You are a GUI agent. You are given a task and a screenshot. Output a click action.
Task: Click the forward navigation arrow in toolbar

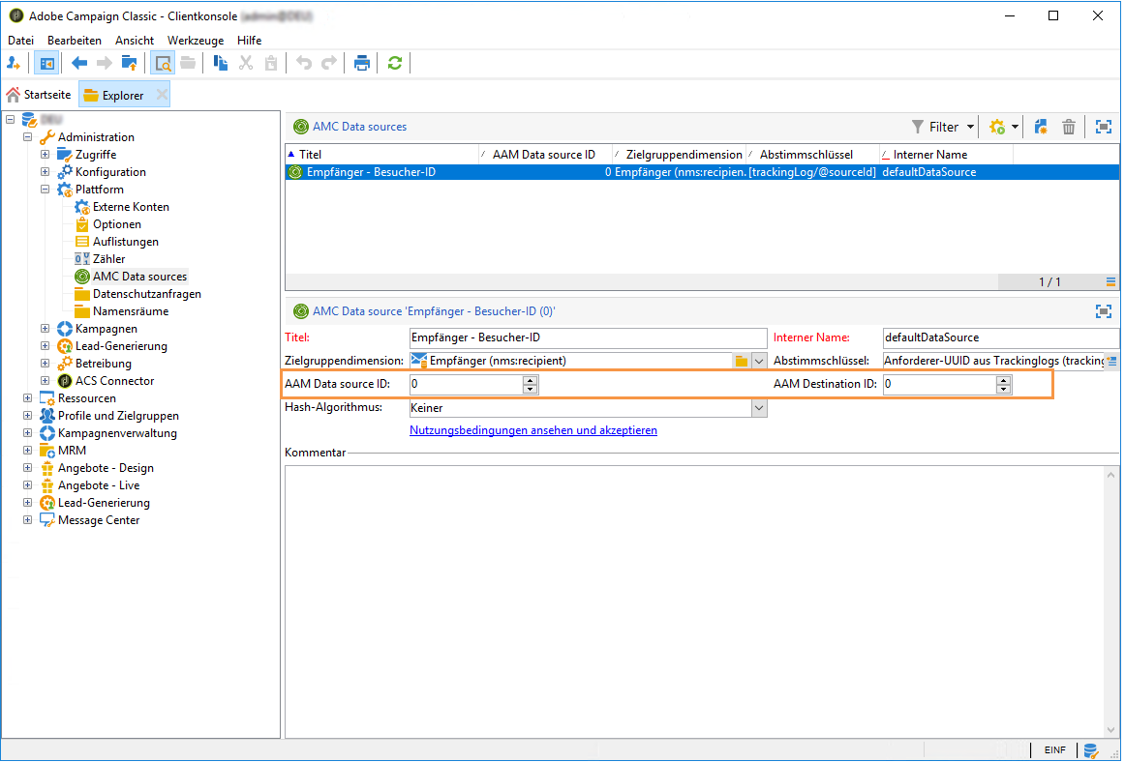coord(104,63)
